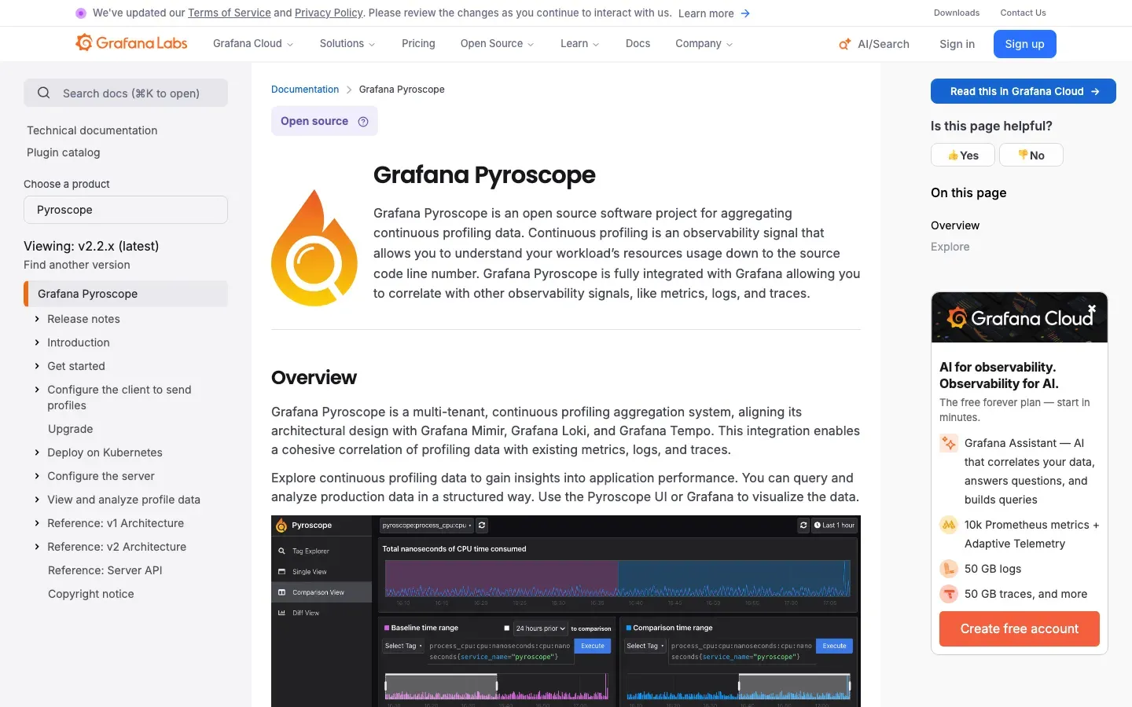Screen dimensions: 1132x707
Task: Open the Solutions nav menu
Action: point(347,44)
